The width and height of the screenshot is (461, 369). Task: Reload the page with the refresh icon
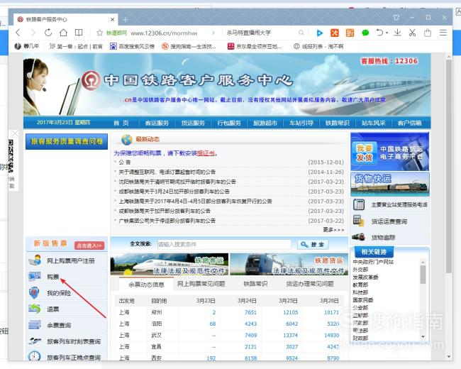(x=48, y=33)
